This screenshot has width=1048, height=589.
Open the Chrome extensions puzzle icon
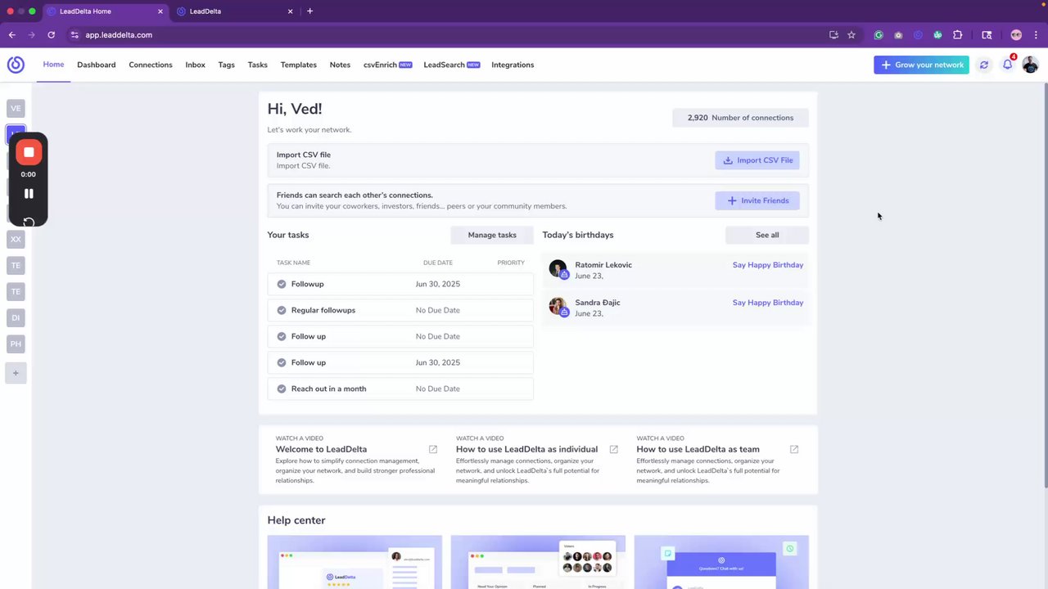point(957,35)
